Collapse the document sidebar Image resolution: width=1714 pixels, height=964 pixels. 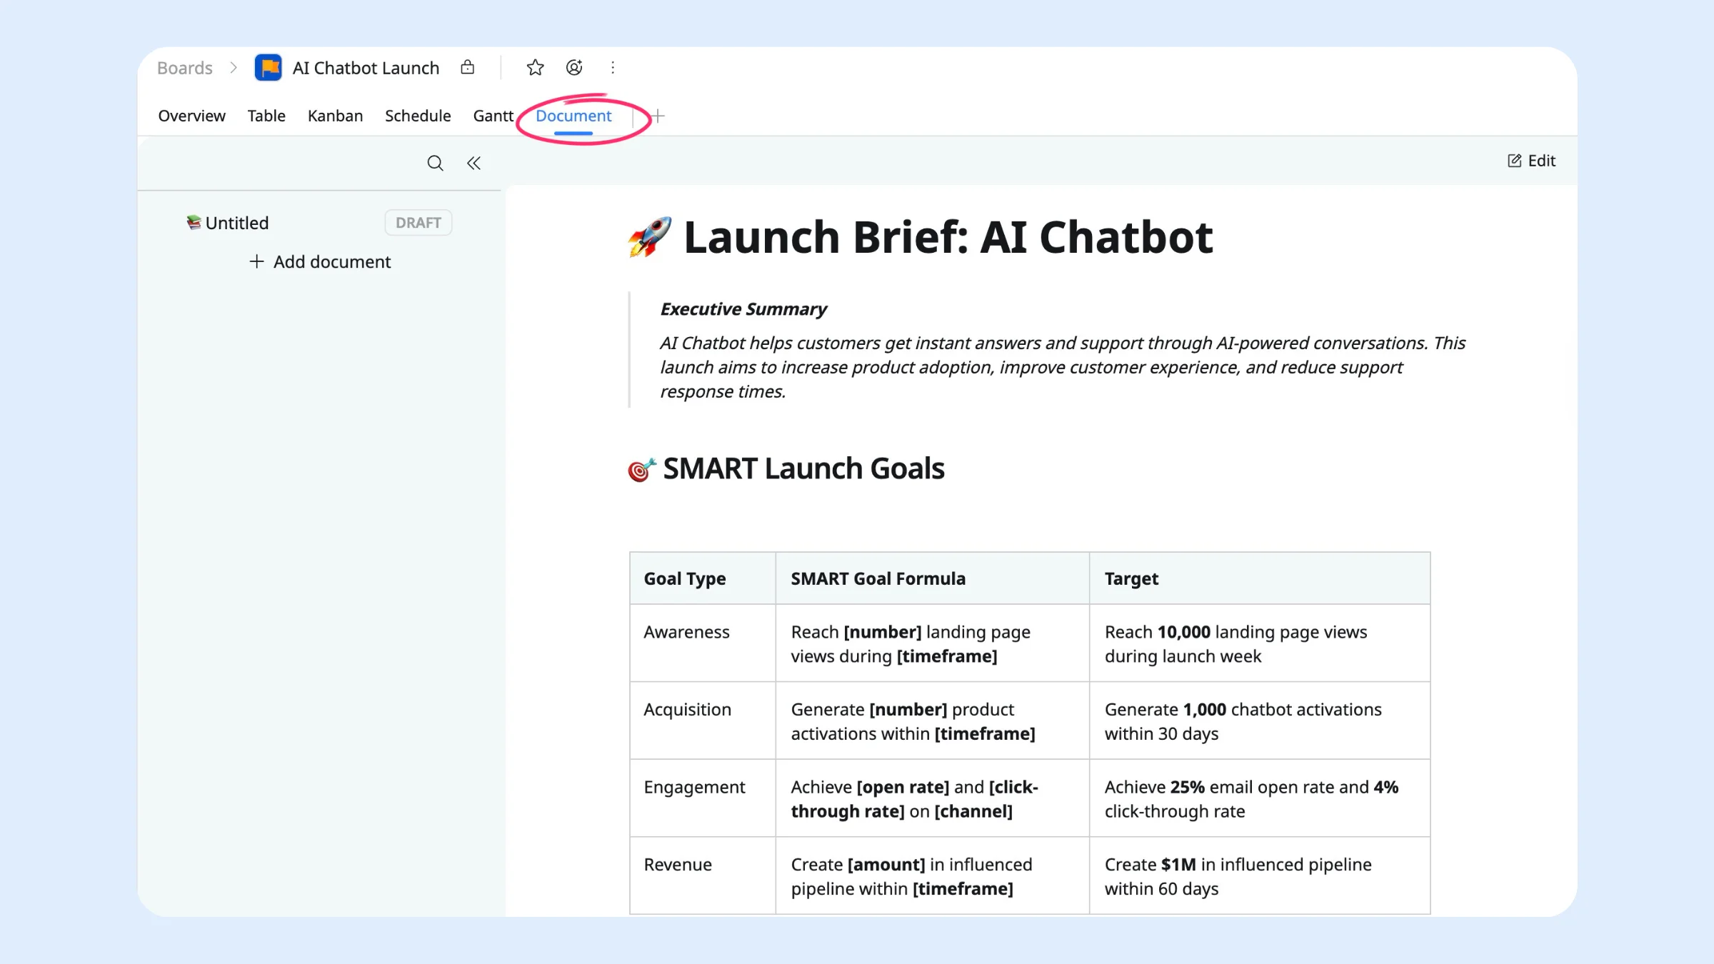point(473,163)
